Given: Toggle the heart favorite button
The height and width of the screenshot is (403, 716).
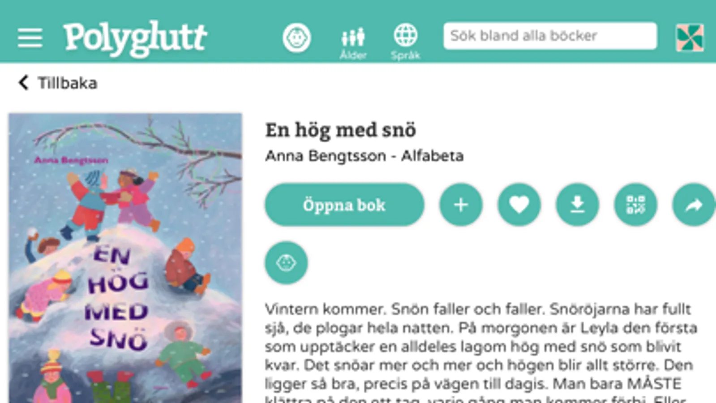Looking at the screenshot, I should coord(519,205).
